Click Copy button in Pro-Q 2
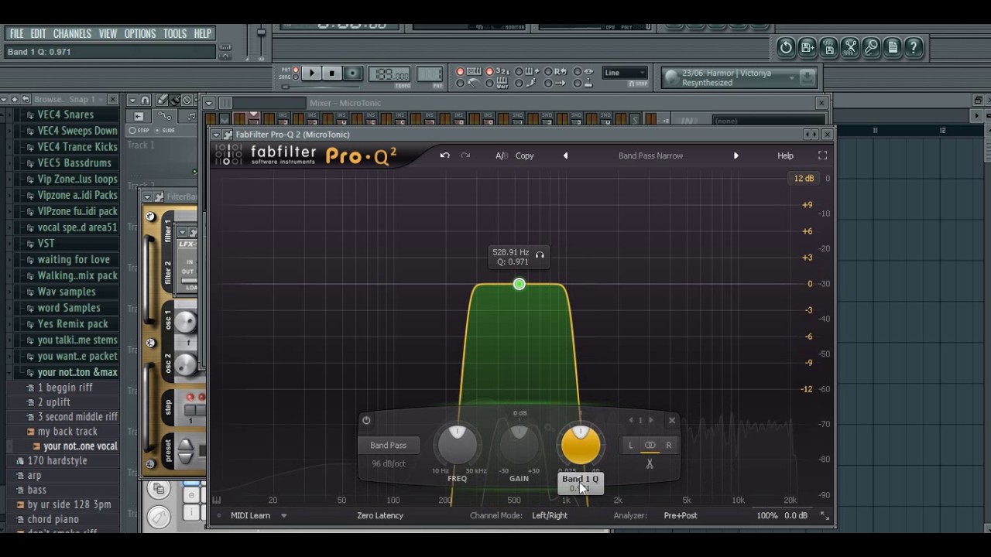The width and height of the screenshot is (991, 557). 525,155
